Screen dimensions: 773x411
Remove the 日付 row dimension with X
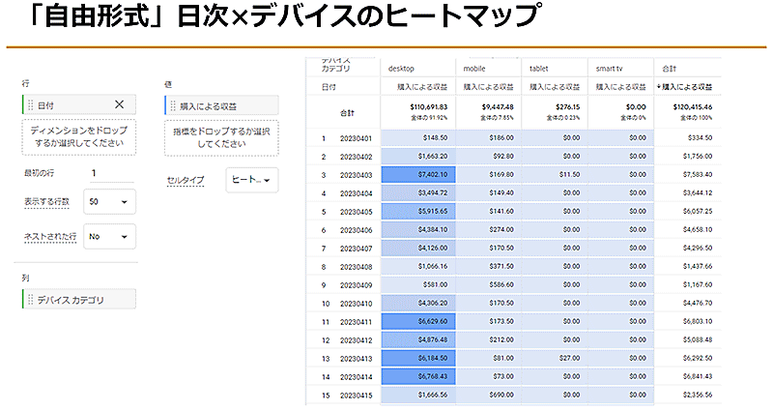pos(119,105)
